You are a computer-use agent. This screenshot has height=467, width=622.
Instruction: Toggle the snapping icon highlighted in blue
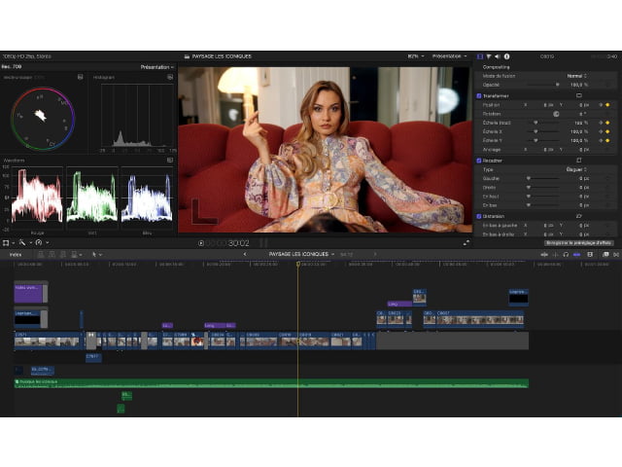click(576, 255)
